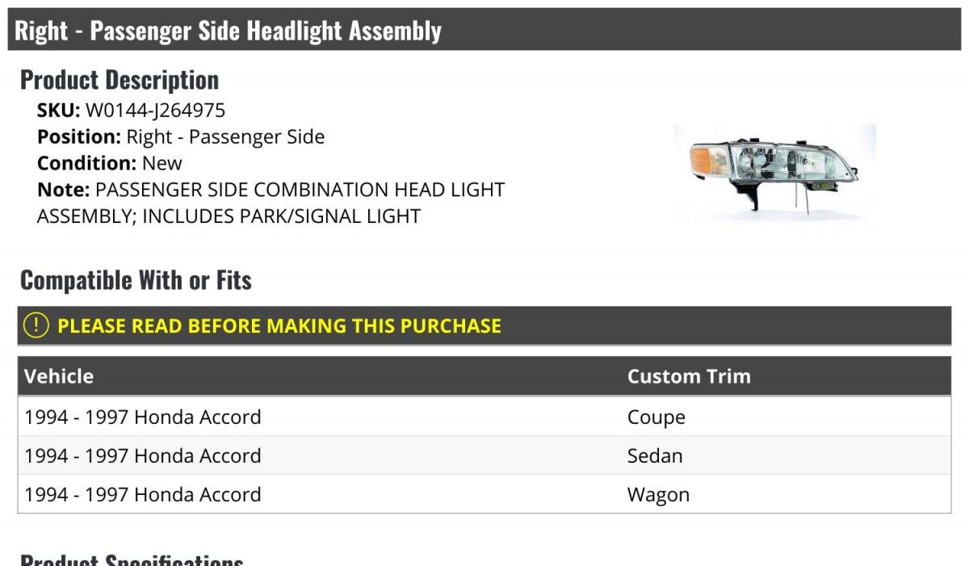The image size is (969, 566).
Task: Select the Coupe trim cell
Action: (656, 417)
